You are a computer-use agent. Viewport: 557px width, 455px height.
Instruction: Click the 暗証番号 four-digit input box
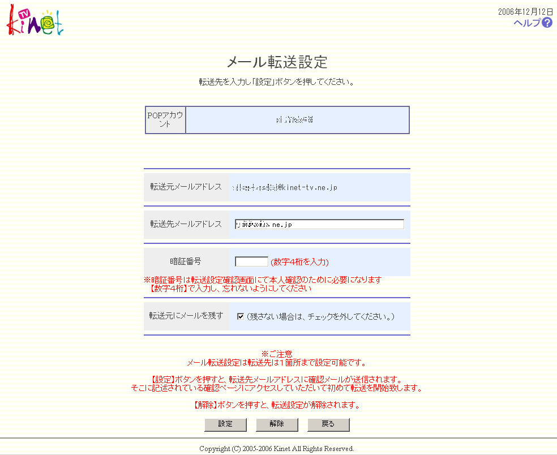251,261
